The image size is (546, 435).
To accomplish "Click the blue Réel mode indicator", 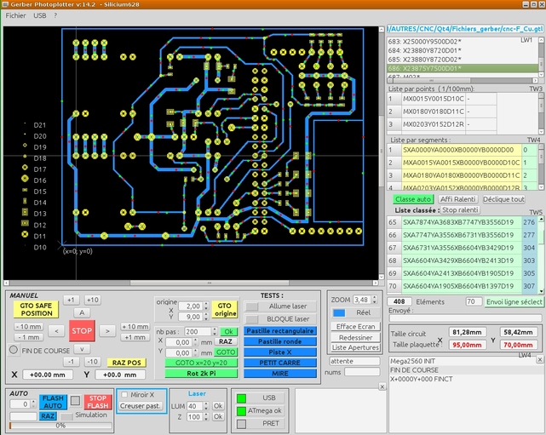I will pos(339,313).
